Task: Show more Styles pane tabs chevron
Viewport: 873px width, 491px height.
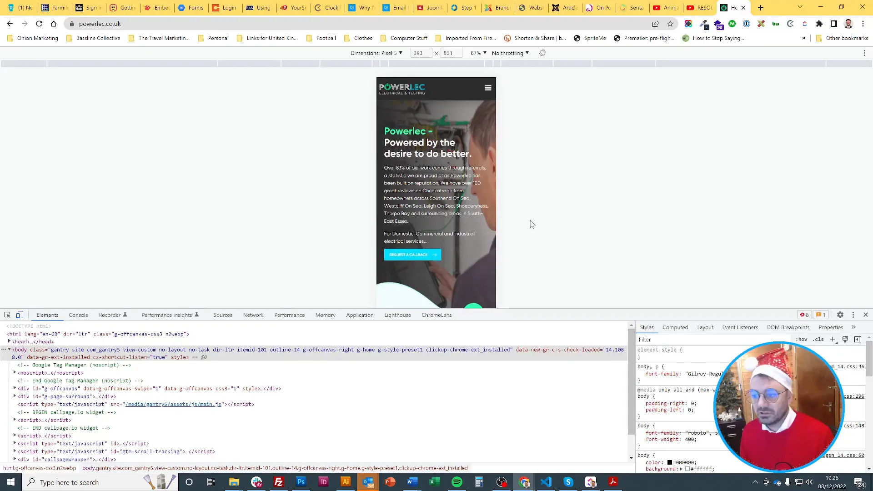Action: (853, 327)
